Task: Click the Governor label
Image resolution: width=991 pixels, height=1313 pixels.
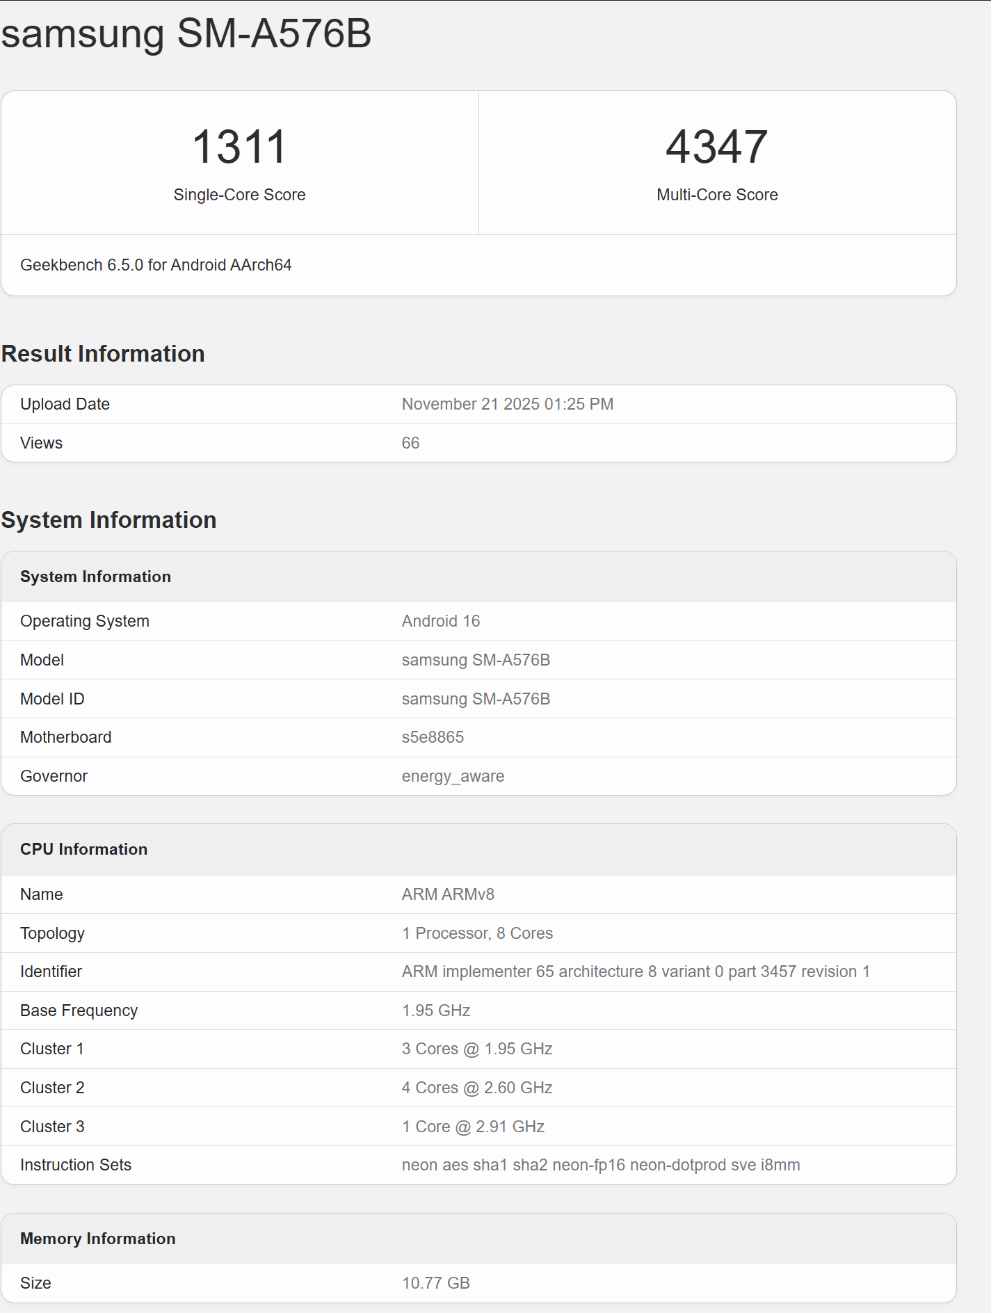Action: pyautogui.click(x=54, y=776)
